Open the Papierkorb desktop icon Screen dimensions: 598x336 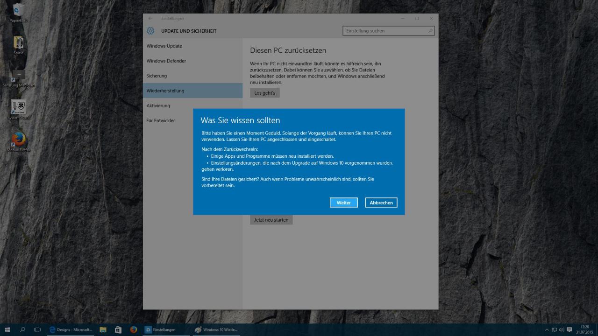pyautogui.click(x=19, y=13)
